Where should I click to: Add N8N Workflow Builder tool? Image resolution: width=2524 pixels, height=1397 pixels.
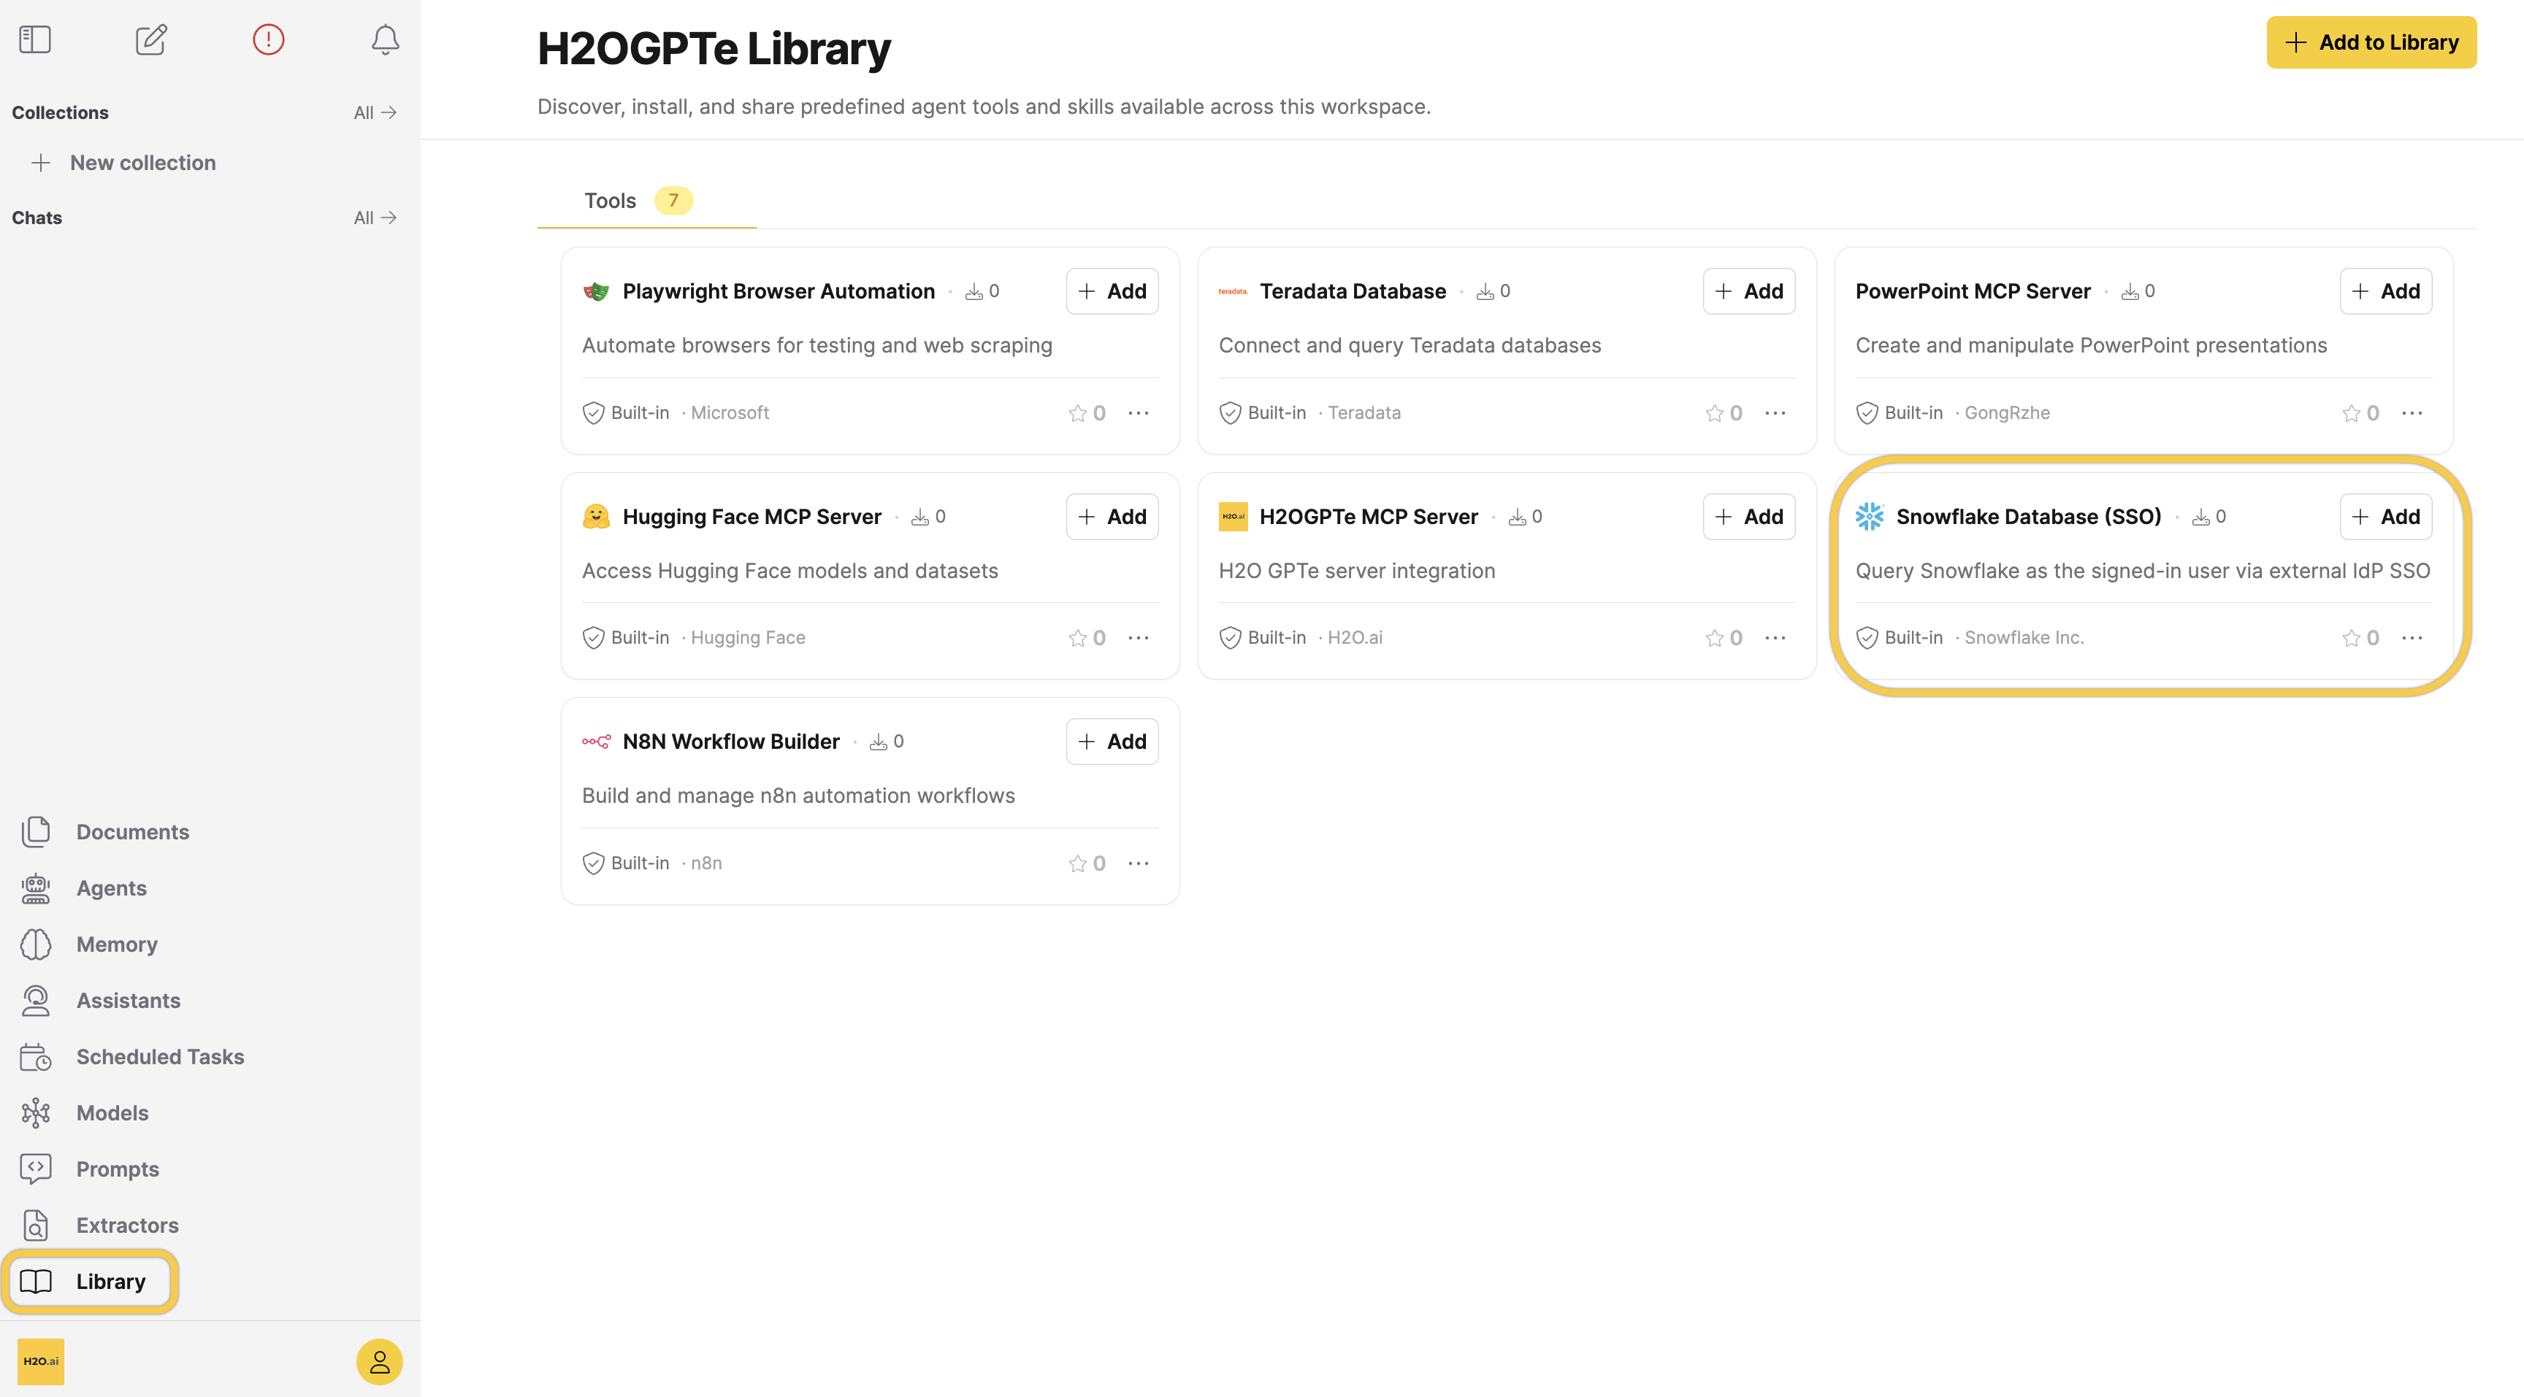1112,741
